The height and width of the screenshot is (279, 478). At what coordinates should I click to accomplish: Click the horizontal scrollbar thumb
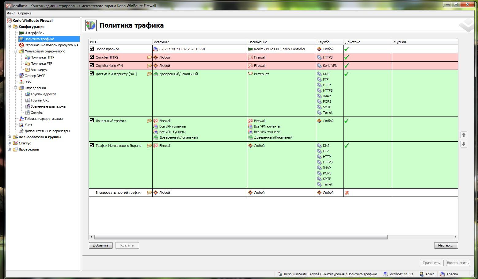pos(241,237)
